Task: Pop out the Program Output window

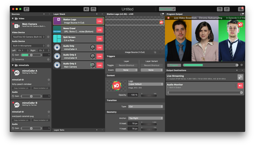Action: [242, 14]
